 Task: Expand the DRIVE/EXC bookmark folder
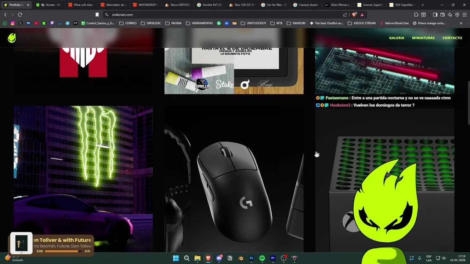tap(151, 23)
